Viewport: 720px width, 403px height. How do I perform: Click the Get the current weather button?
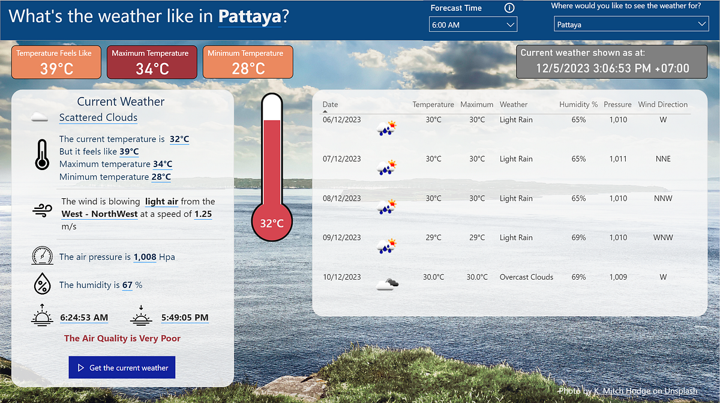point(122,367)
